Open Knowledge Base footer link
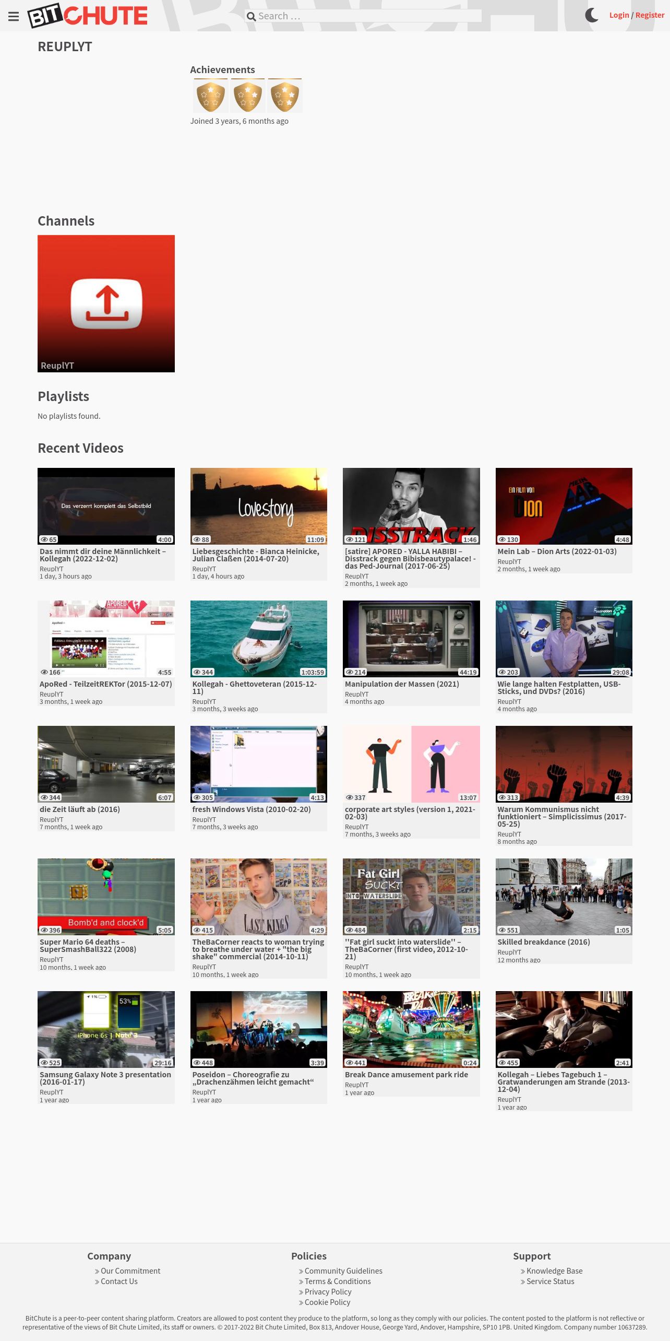 coord(554,1271)
